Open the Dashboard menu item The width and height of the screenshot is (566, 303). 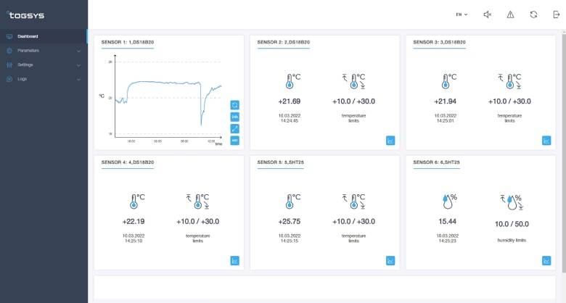tap(44, 36)
